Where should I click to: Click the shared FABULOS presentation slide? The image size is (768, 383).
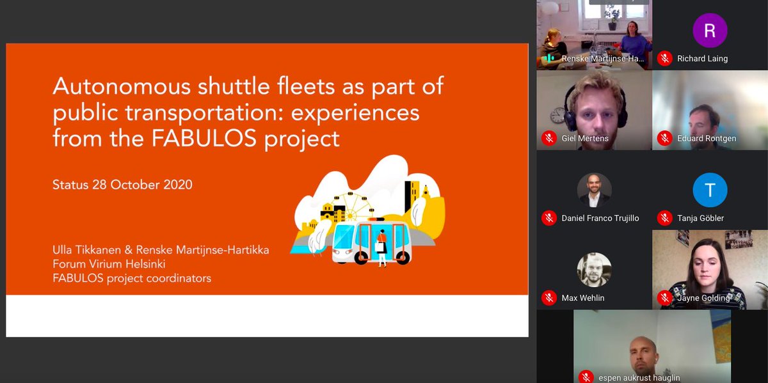tap(267, 190)
